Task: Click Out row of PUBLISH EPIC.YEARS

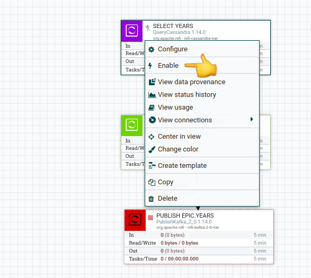Action: click(x=199, y=251)
